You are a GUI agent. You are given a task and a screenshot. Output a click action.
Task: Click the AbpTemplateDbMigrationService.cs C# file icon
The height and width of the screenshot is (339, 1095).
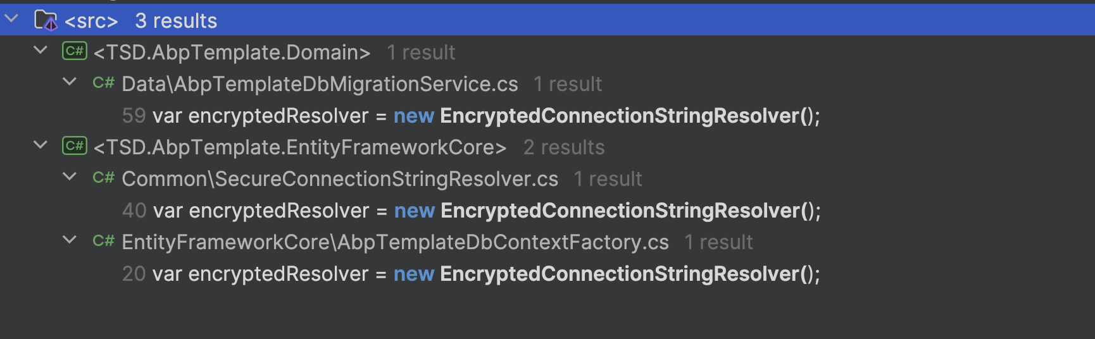[x=103, y=83]
